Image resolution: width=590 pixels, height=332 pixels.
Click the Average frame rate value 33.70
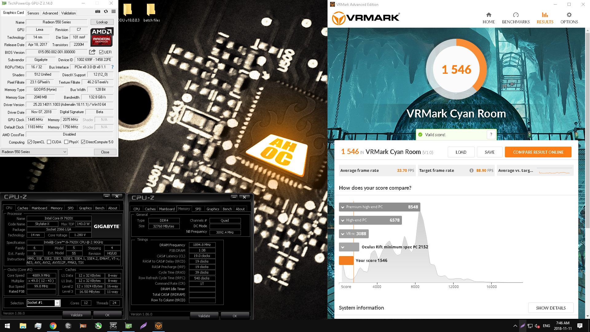point(402,171)
